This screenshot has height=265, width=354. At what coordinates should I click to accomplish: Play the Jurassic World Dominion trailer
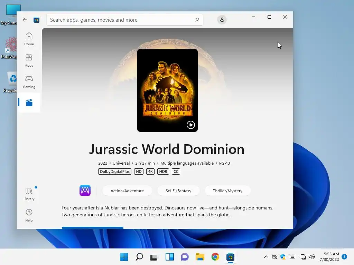click(x=191, y=125)
